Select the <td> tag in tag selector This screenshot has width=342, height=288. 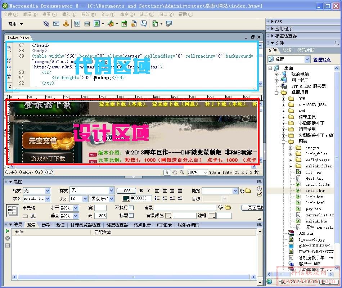[x=49, y=172]
